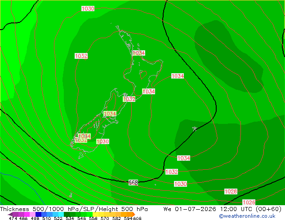
Task: Pick the cyan legend swatch
Action: point(61,214)
